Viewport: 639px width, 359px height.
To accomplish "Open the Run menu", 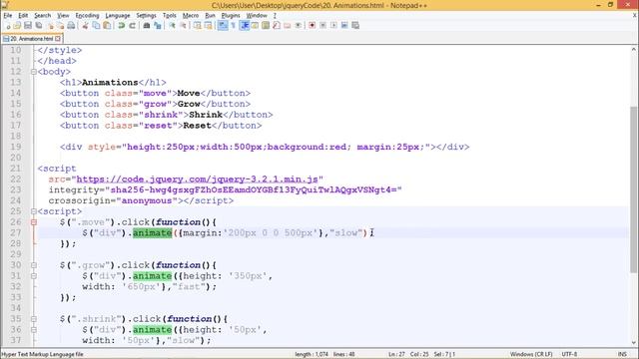I will [210, 16].
